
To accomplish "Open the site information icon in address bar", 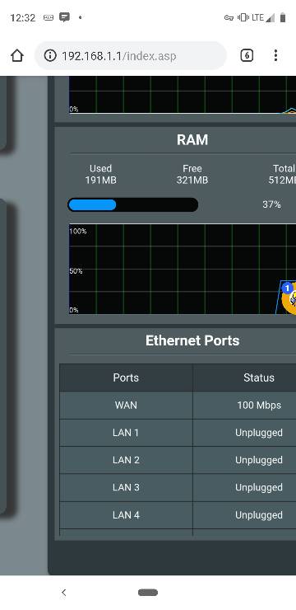I will click(x=49, y=55).
